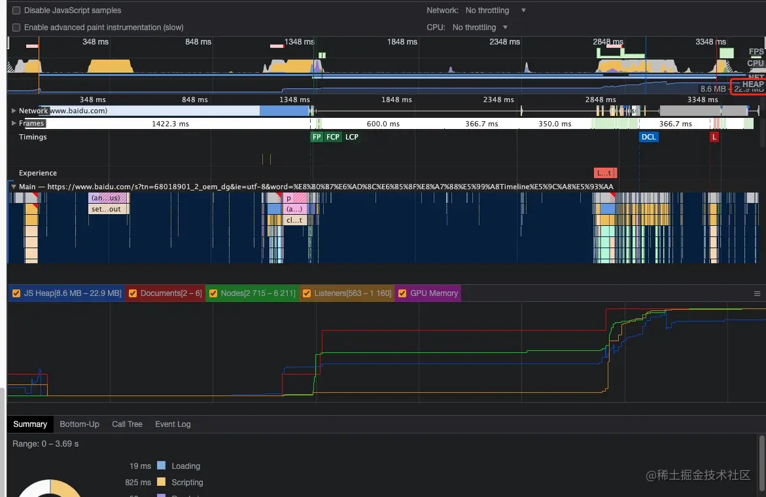Click 825 ms Scripting value
The image size is (766, 497).
(x=138, y=483)
